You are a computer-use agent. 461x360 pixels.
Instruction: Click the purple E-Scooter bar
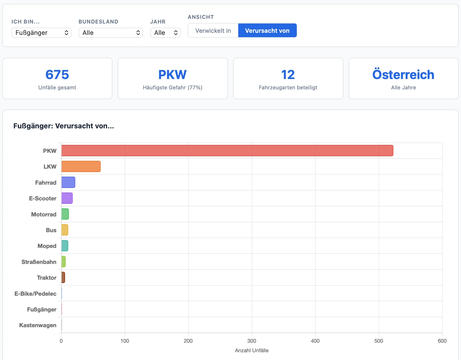(67, 198)
